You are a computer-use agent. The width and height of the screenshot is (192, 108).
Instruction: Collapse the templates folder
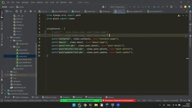click(x=8, y=37)
